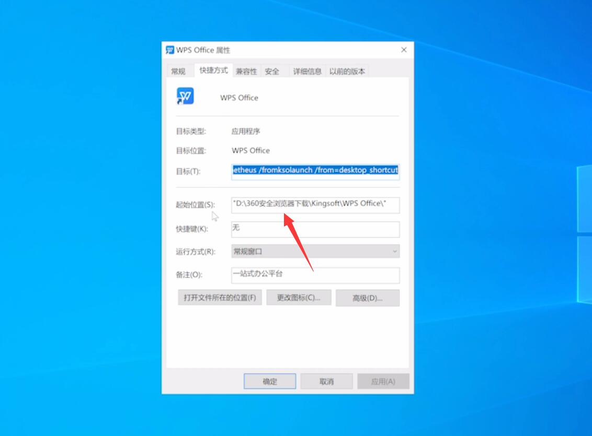The height and width of the screenshot is (436, 592).
Task: Switch to the 以前的版本 tab
Action: pyautogui.click(x=347, y=71)
